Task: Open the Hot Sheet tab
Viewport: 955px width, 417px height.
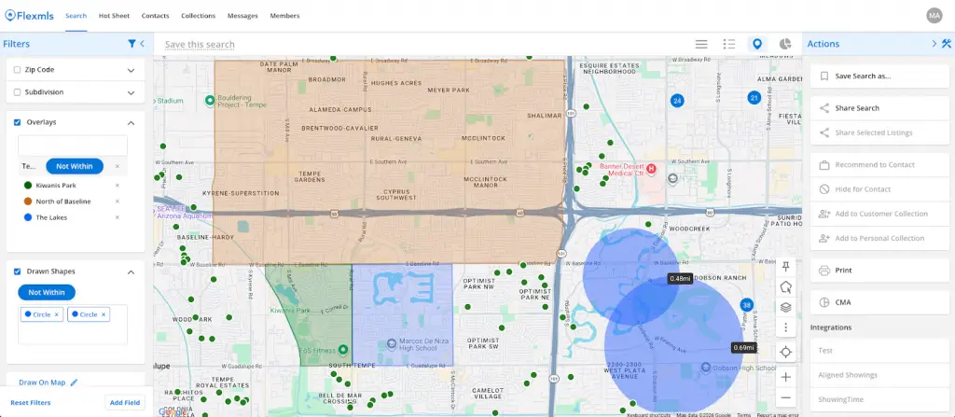Action: pyautogui.click(x=115, y=16)
